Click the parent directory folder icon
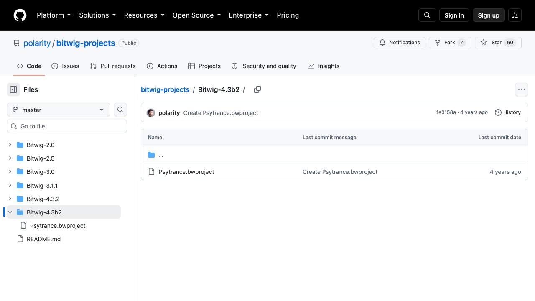Screen dimensions: 535x301 [x=151, y=155]
